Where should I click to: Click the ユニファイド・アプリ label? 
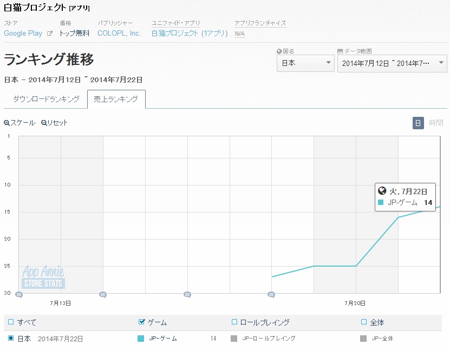click(175, 23)
